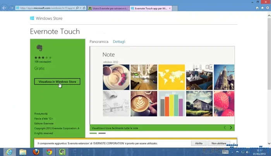
Task: Click the page vertical scrollbar thumb
Action: point(269,53)
